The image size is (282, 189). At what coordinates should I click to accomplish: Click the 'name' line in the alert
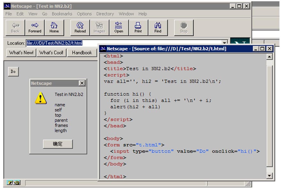pos(60,105)
